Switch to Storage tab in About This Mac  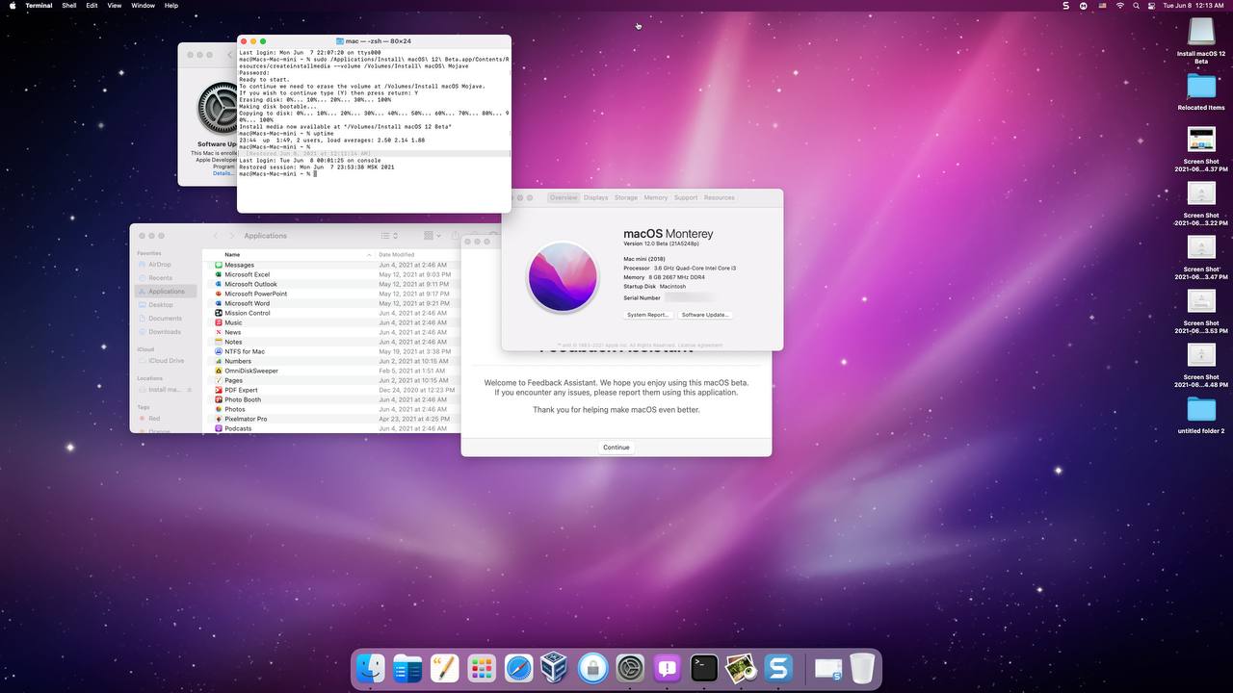coord(626,197)
